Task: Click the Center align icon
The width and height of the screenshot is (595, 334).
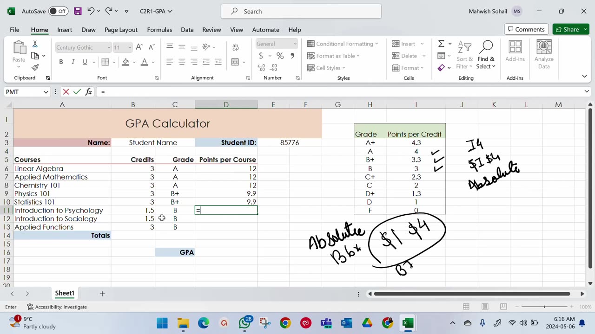Action: [182, 62]
